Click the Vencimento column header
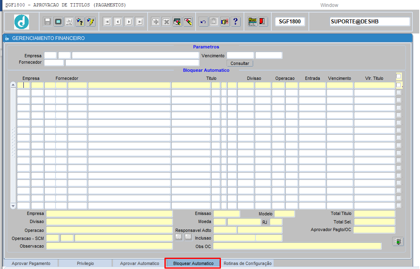420x269 pixels. click(x=339, y=78)
